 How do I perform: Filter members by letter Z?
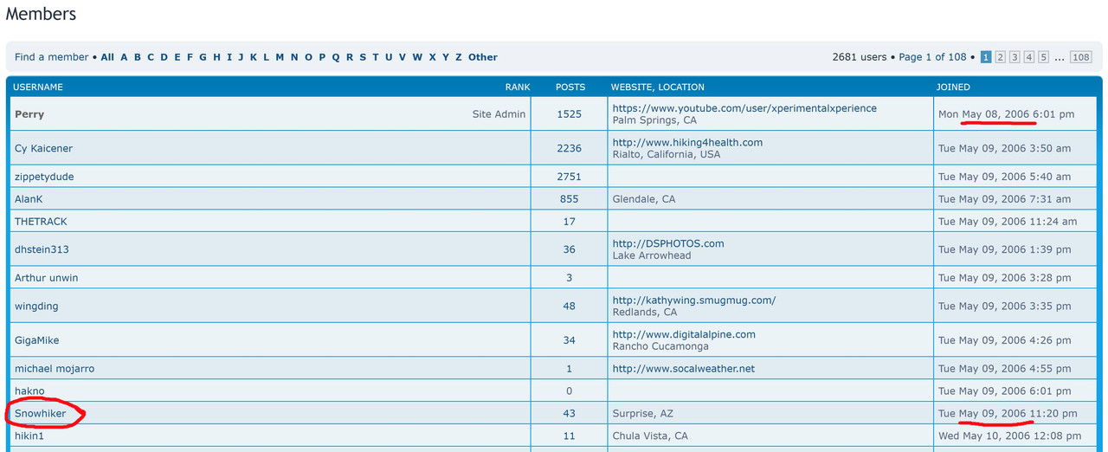[x=459, y=57]
